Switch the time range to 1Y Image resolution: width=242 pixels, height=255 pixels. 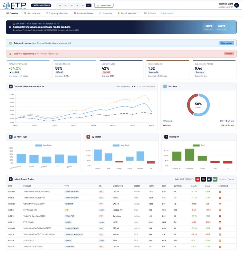(77, 5)
